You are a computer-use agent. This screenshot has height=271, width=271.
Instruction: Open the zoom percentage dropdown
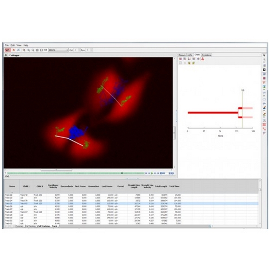coord(58,50)
